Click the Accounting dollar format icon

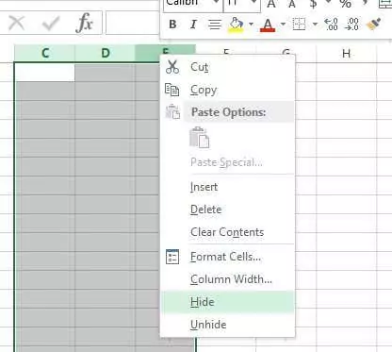[x=314, y=4]
